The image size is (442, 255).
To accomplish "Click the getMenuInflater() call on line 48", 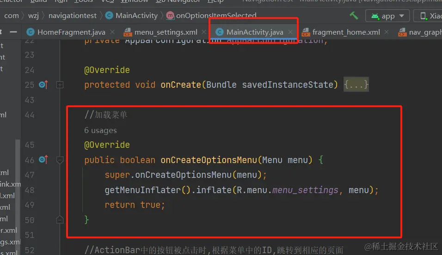I will (147, 190).
